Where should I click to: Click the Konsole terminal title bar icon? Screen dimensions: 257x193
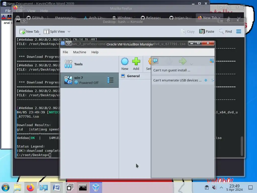[x=18, y=21]
